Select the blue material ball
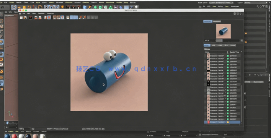This screenshot has width=271, height=138. (7, 136)
